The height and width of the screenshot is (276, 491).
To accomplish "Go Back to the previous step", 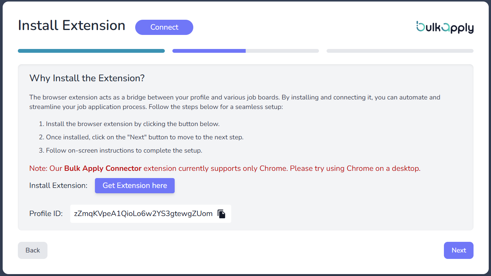I will tap(33, 250).
